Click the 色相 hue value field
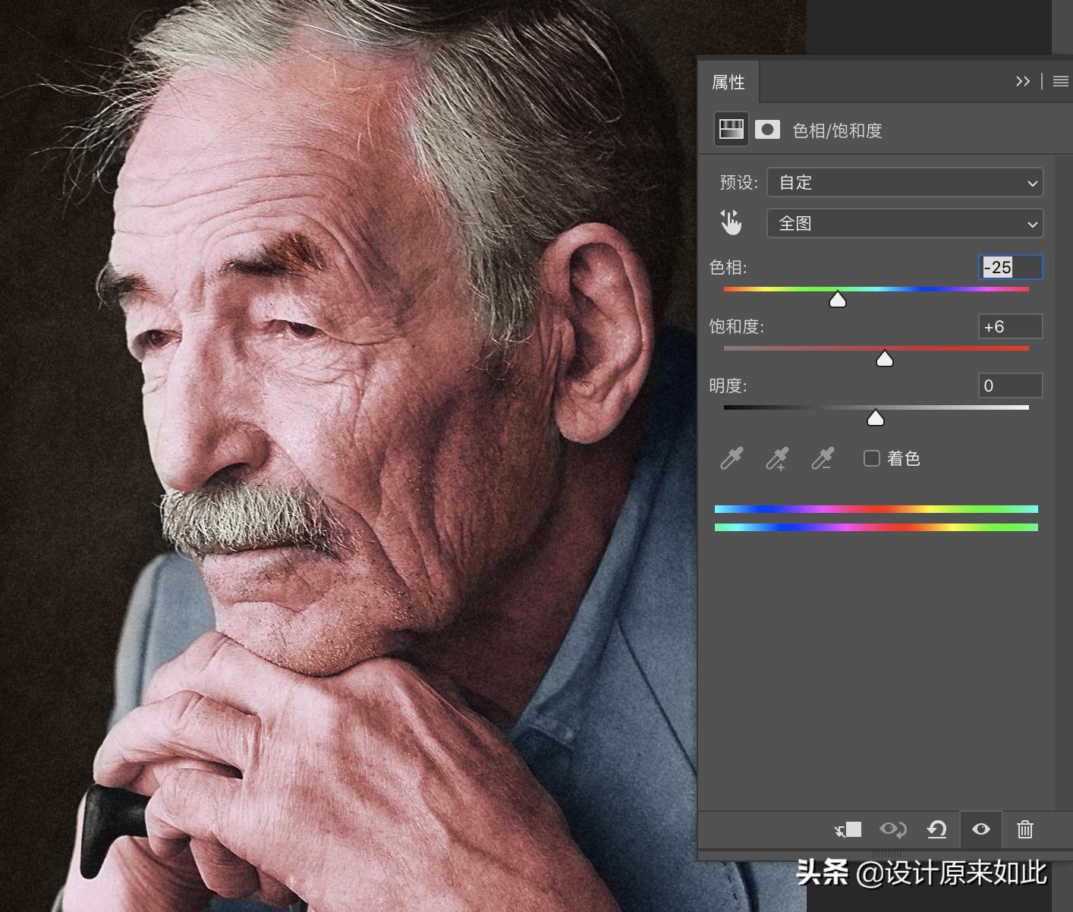1073x912 pixels. tap(1010, 267)
